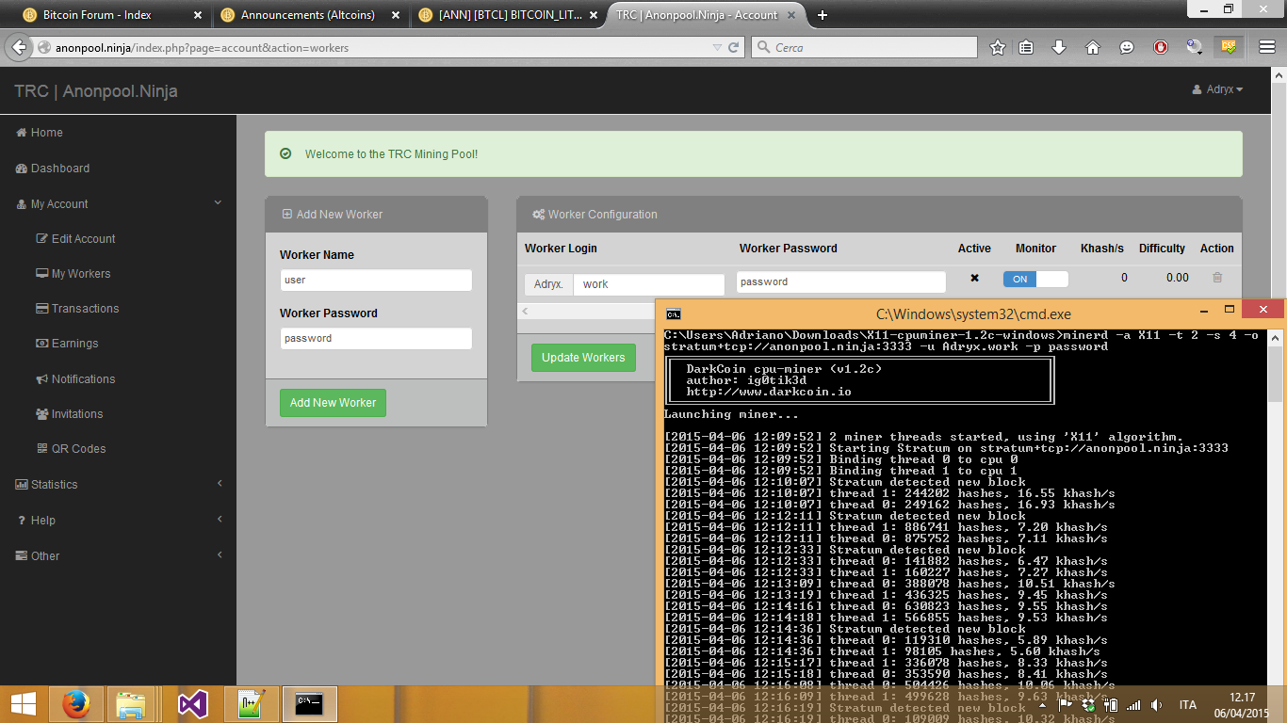Toggle the Monitor ON switch for work
The image size is (1287, 723).
[1035, 279]
